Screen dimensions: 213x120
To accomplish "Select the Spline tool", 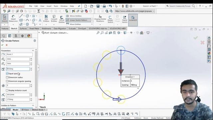I will pos(33,16).
